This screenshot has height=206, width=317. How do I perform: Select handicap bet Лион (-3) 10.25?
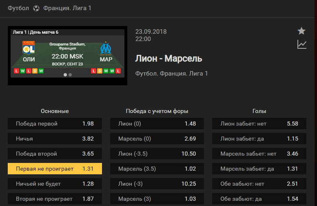pos(157,184)
